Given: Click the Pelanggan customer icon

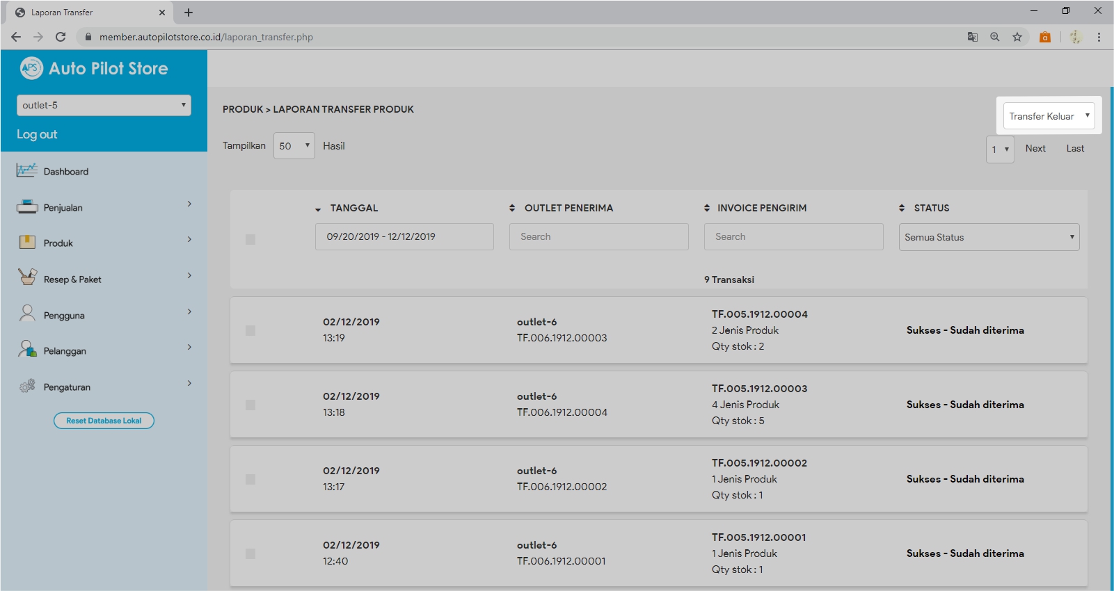Looking at the screenshot, I should click(26, 349).
